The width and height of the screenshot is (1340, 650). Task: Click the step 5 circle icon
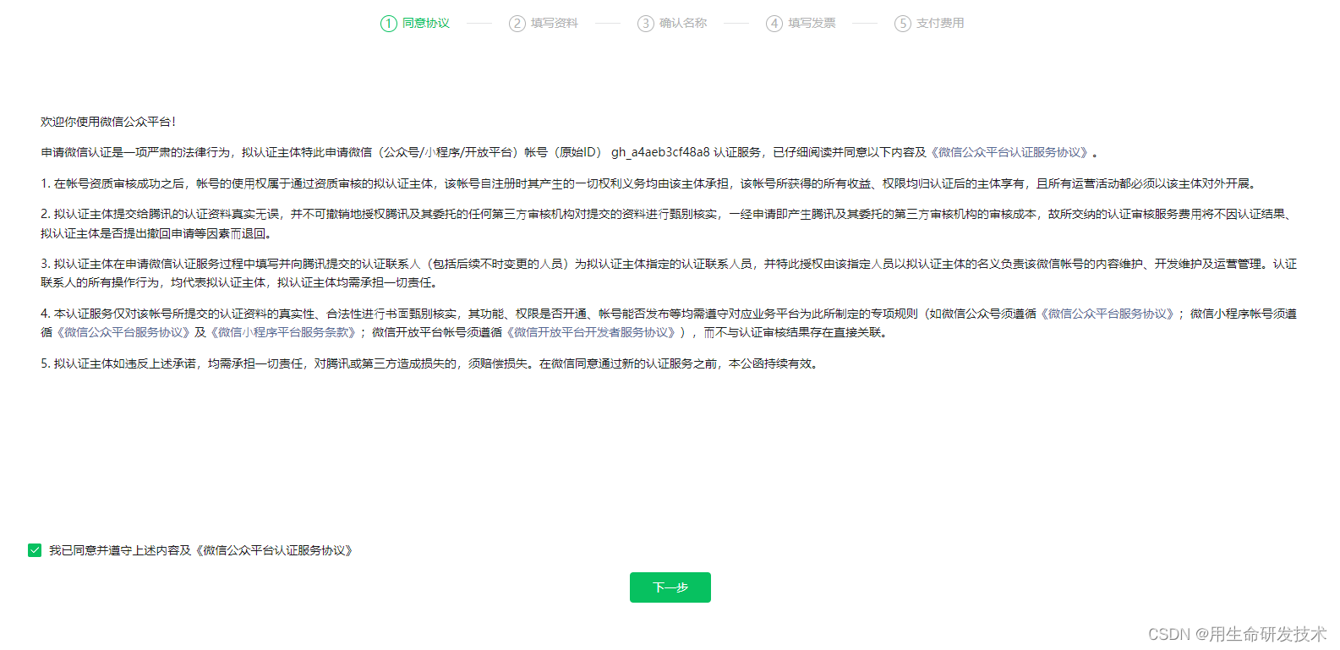903,24
